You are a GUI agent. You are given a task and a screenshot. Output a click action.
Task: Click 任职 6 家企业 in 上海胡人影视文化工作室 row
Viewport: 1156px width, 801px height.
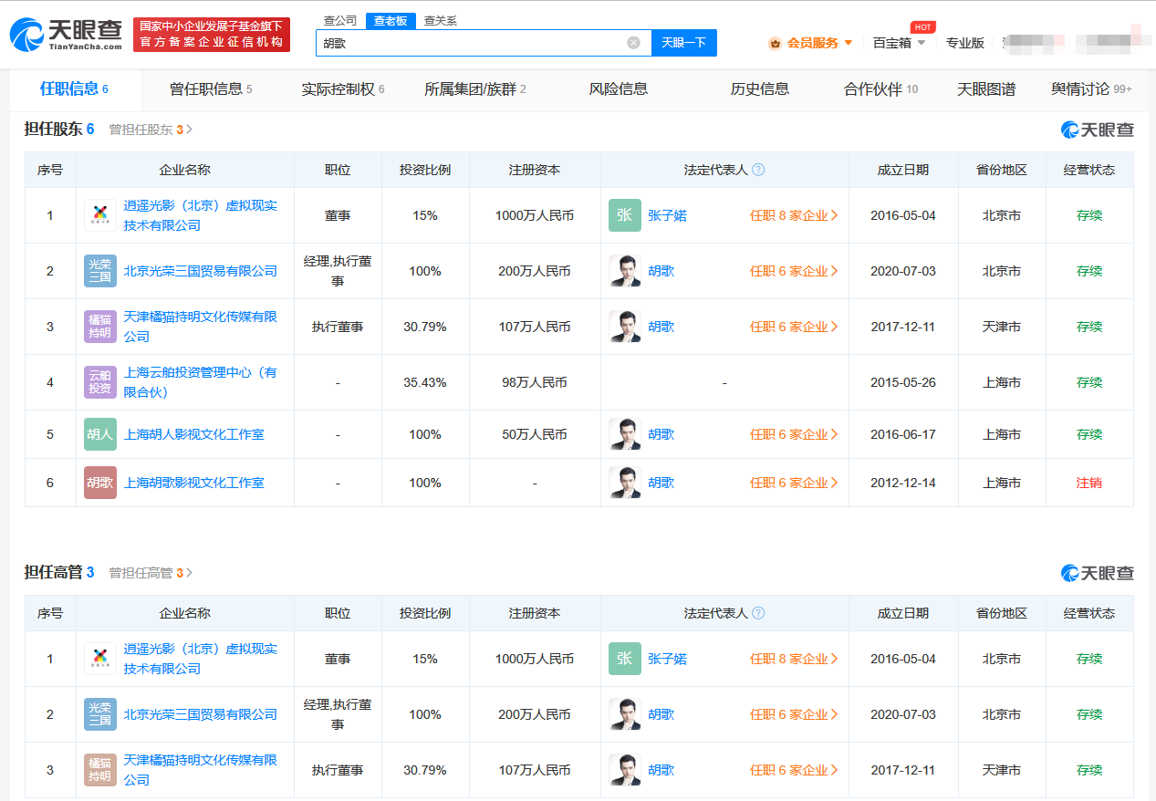(794, 434)
